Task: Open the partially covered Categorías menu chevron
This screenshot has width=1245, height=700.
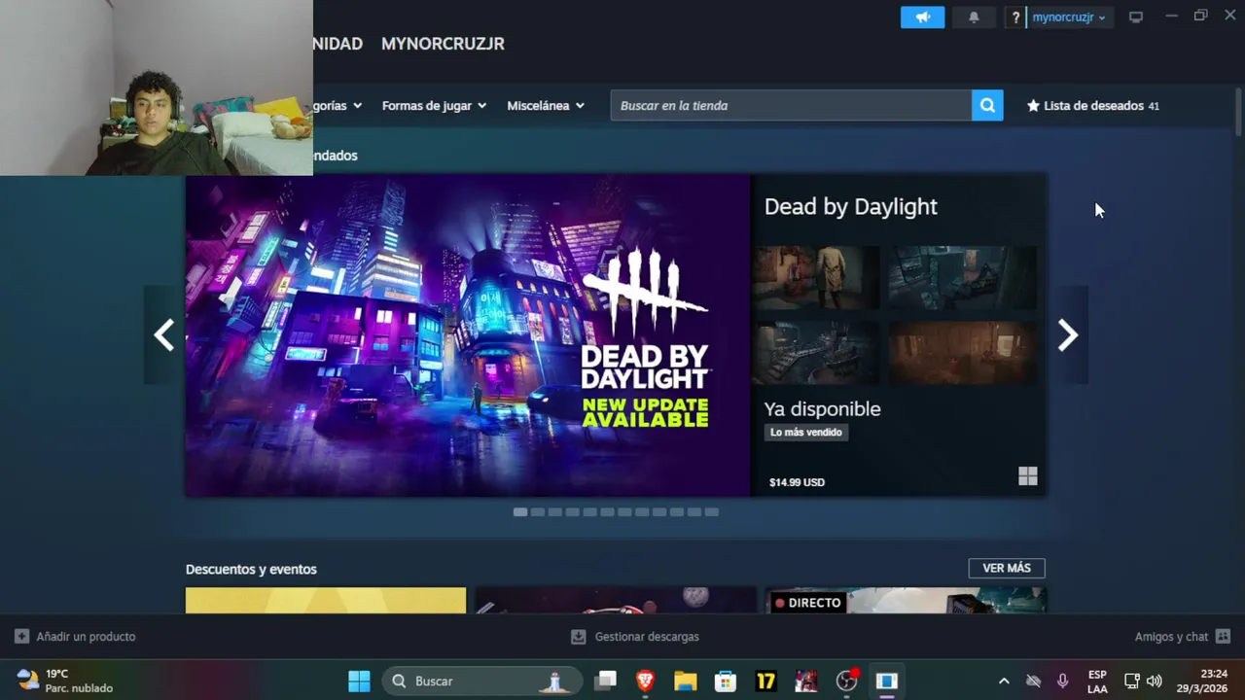Action: (357, 106)
